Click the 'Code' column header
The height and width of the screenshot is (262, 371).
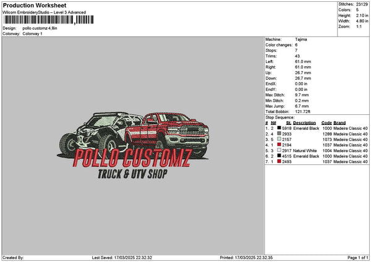pos(326,123)
